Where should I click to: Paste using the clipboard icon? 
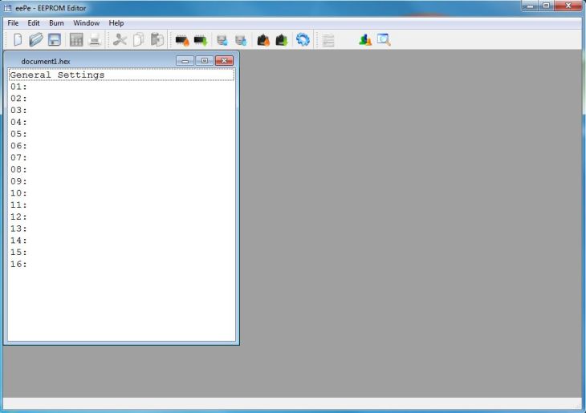click(157, 39)
